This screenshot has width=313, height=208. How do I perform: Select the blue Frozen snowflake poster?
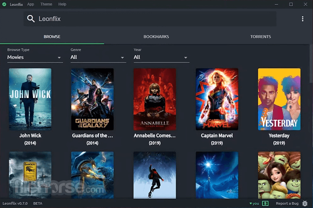[x=217, y=175]
